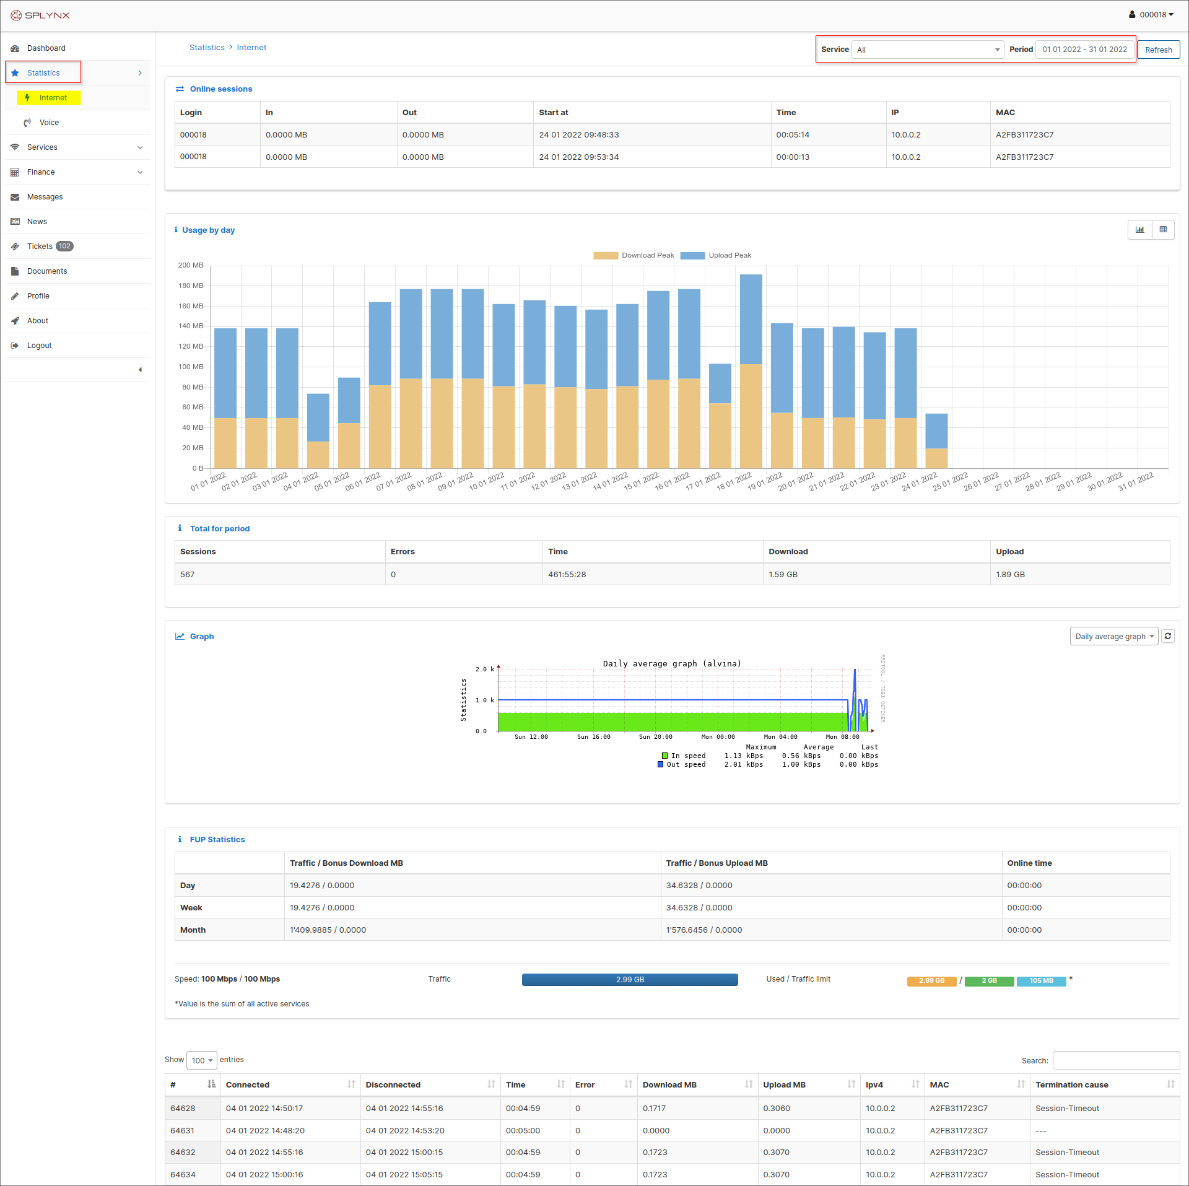
Task: Expand the Finance menu chevron
Action: point(140,172)
